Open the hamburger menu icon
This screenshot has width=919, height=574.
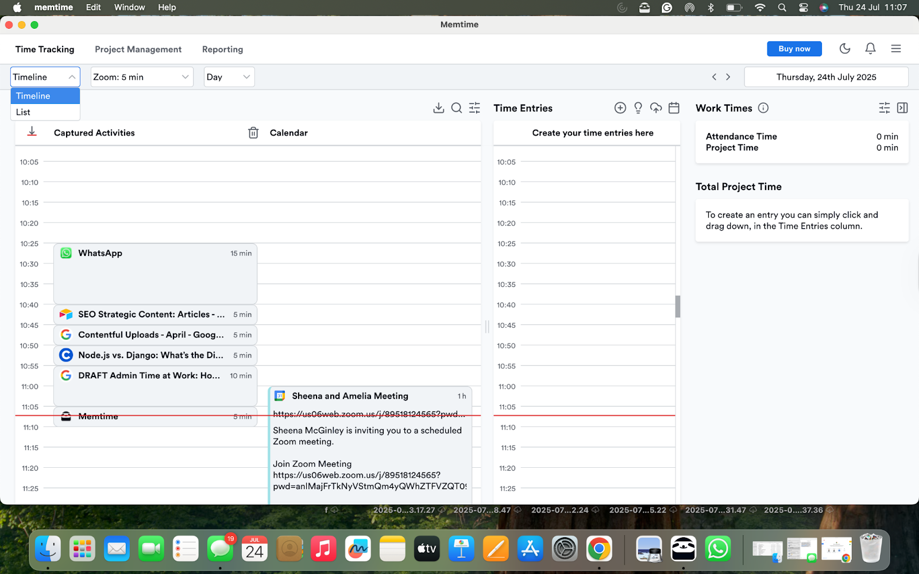point(896,49)
